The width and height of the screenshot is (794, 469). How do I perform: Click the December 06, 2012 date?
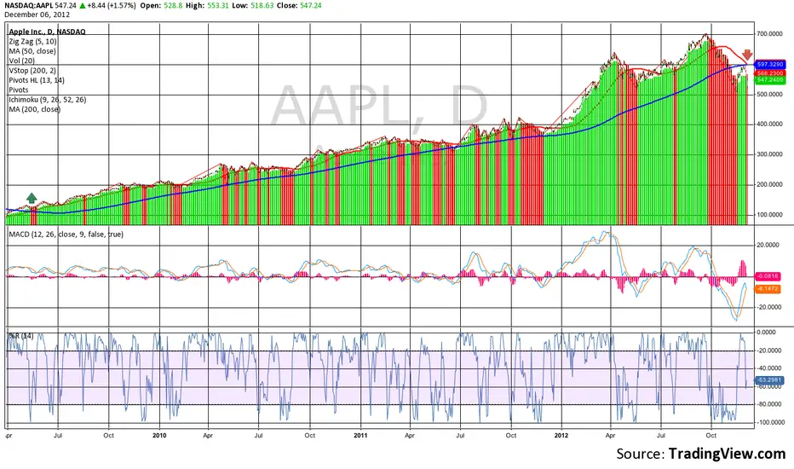37,14
